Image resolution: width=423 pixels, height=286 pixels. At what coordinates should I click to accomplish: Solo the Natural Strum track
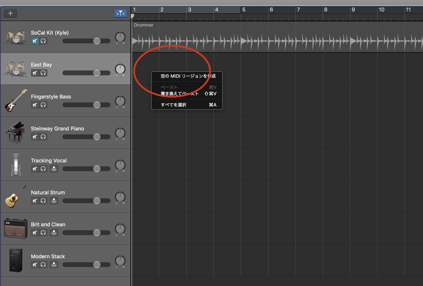coord(43,201)
